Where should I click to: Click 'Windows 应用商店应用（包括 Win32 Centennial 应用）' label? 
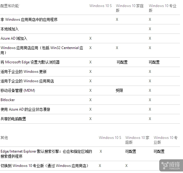point(42,50)
